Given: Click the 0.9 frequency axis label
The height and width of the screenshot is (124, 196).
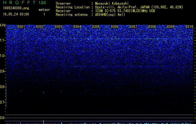Looking at the screenshot, I should pos(2,71).
